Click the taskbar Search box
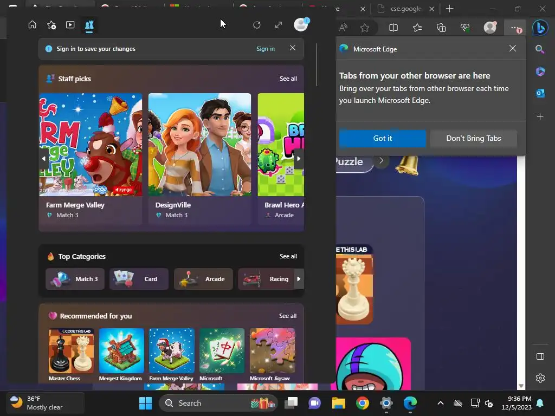The image size is (555, 416). (218, 403)
